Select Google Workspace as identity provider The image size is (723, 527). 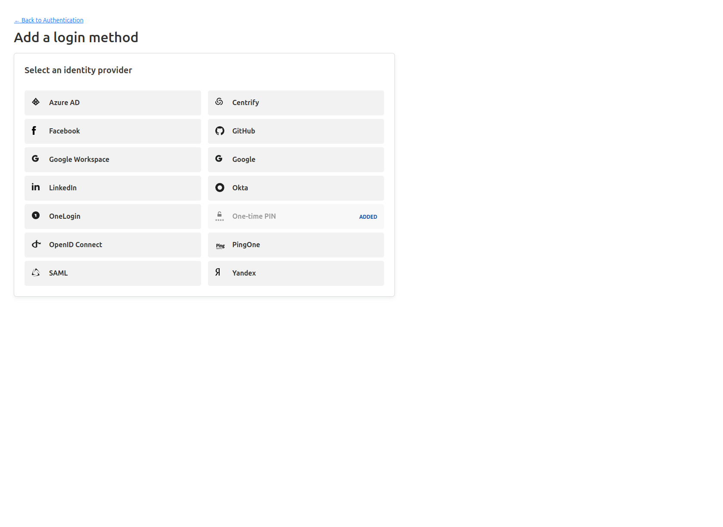[x=112, y=159]
